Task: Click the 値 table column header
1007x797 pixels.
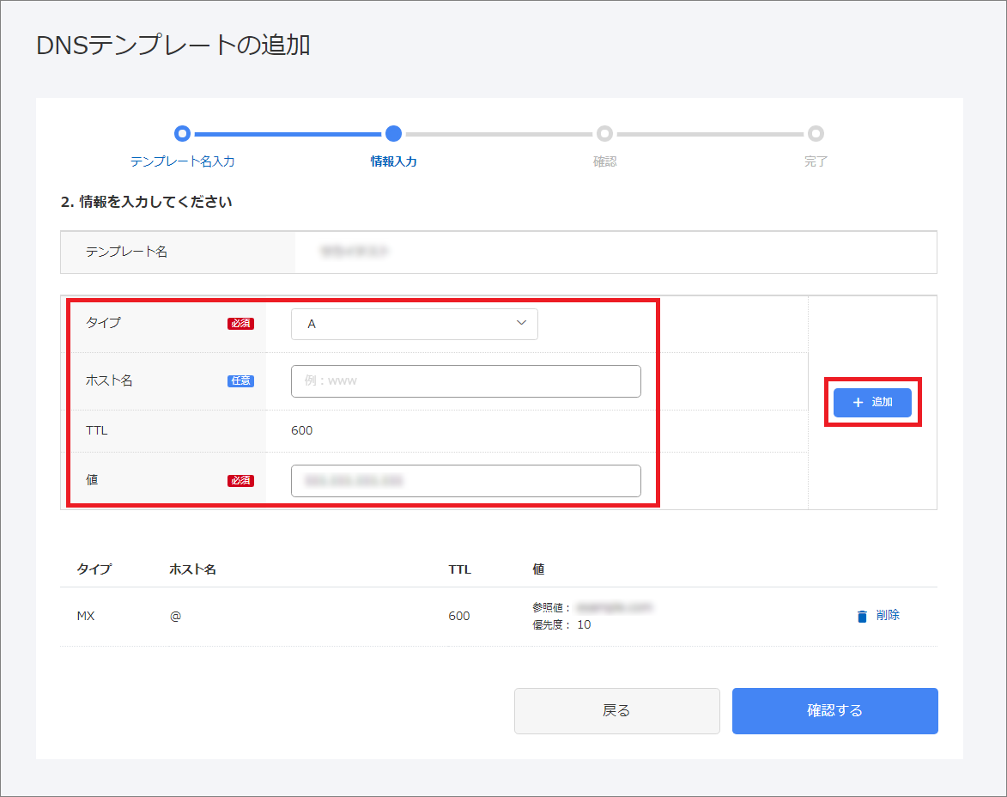Action: pos(538,569)
